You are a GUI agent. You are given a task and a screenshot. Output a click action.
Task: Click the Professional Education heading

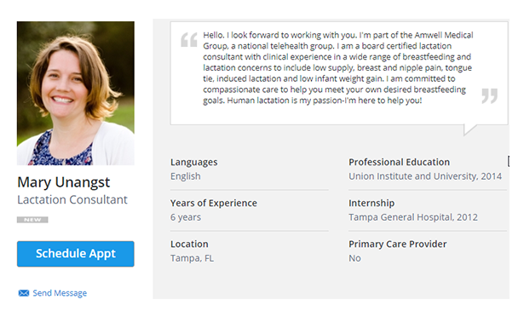click(399, 162)
